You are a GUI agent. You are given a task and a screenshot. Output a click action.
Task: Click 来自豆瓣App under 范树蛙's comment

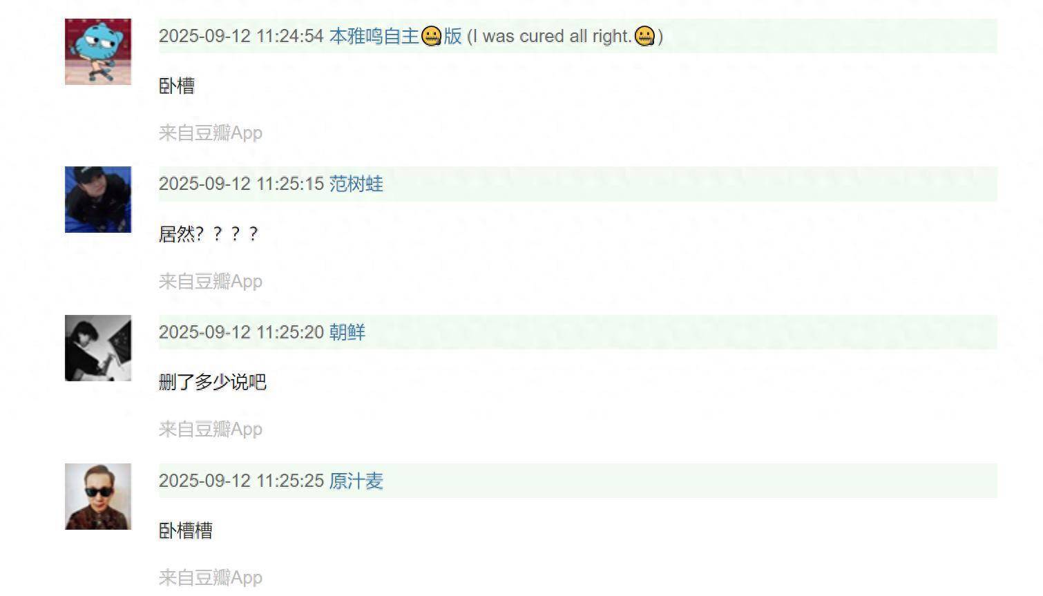coord(211,281)
